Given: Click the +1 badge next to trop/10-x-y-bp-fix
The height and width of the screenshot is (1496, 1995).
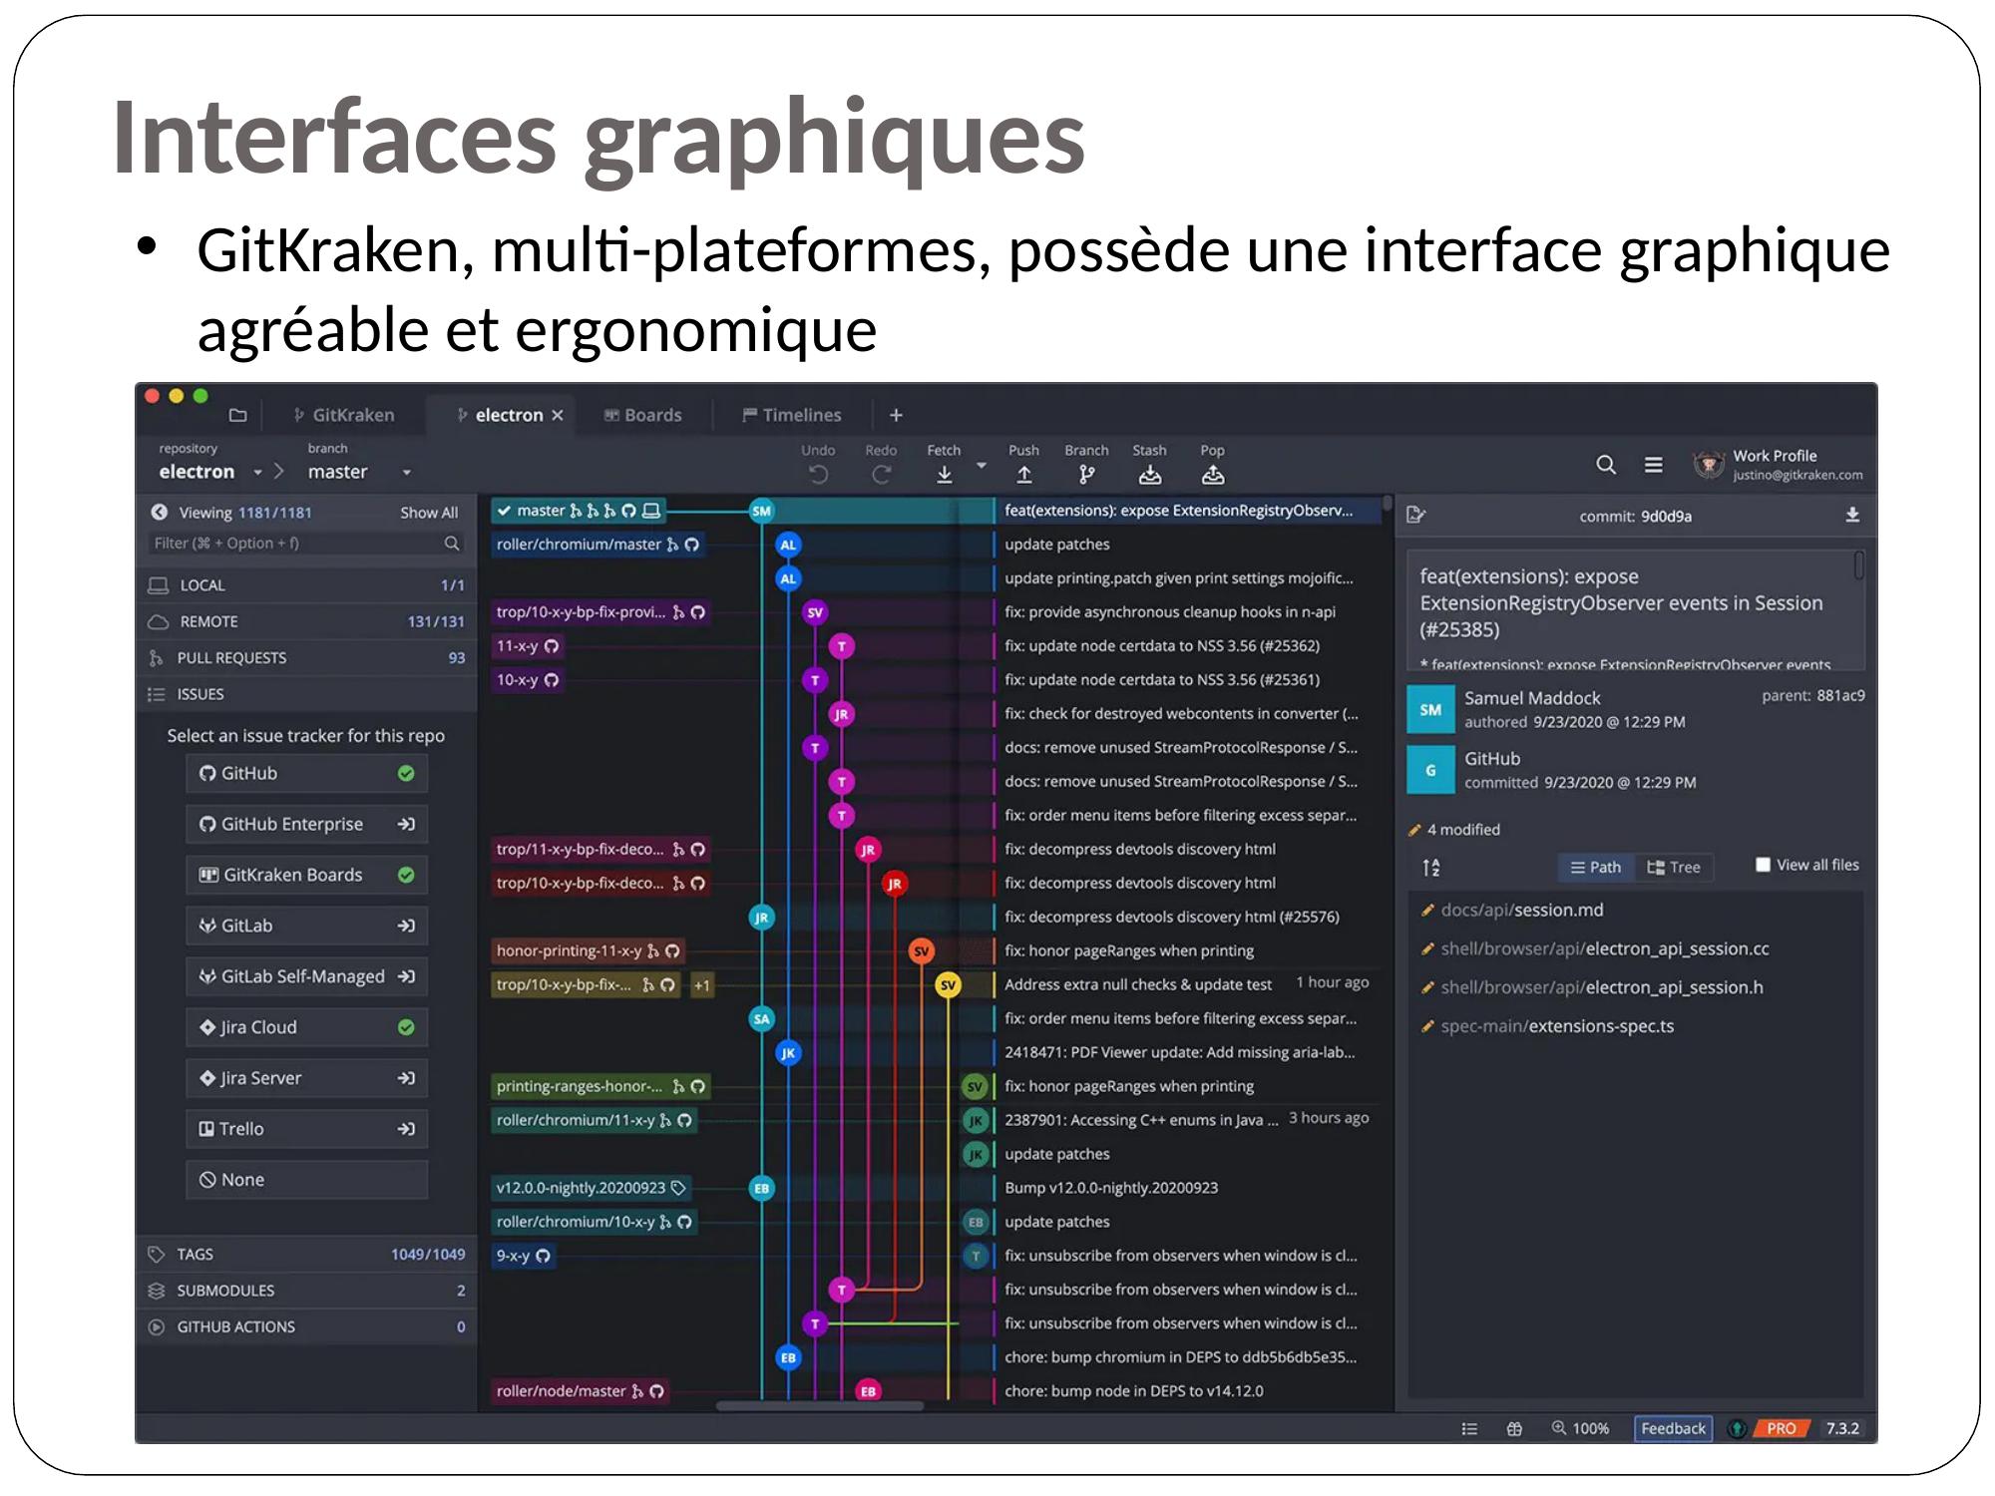Looking at the screenshot, I should tap(702, 985).
